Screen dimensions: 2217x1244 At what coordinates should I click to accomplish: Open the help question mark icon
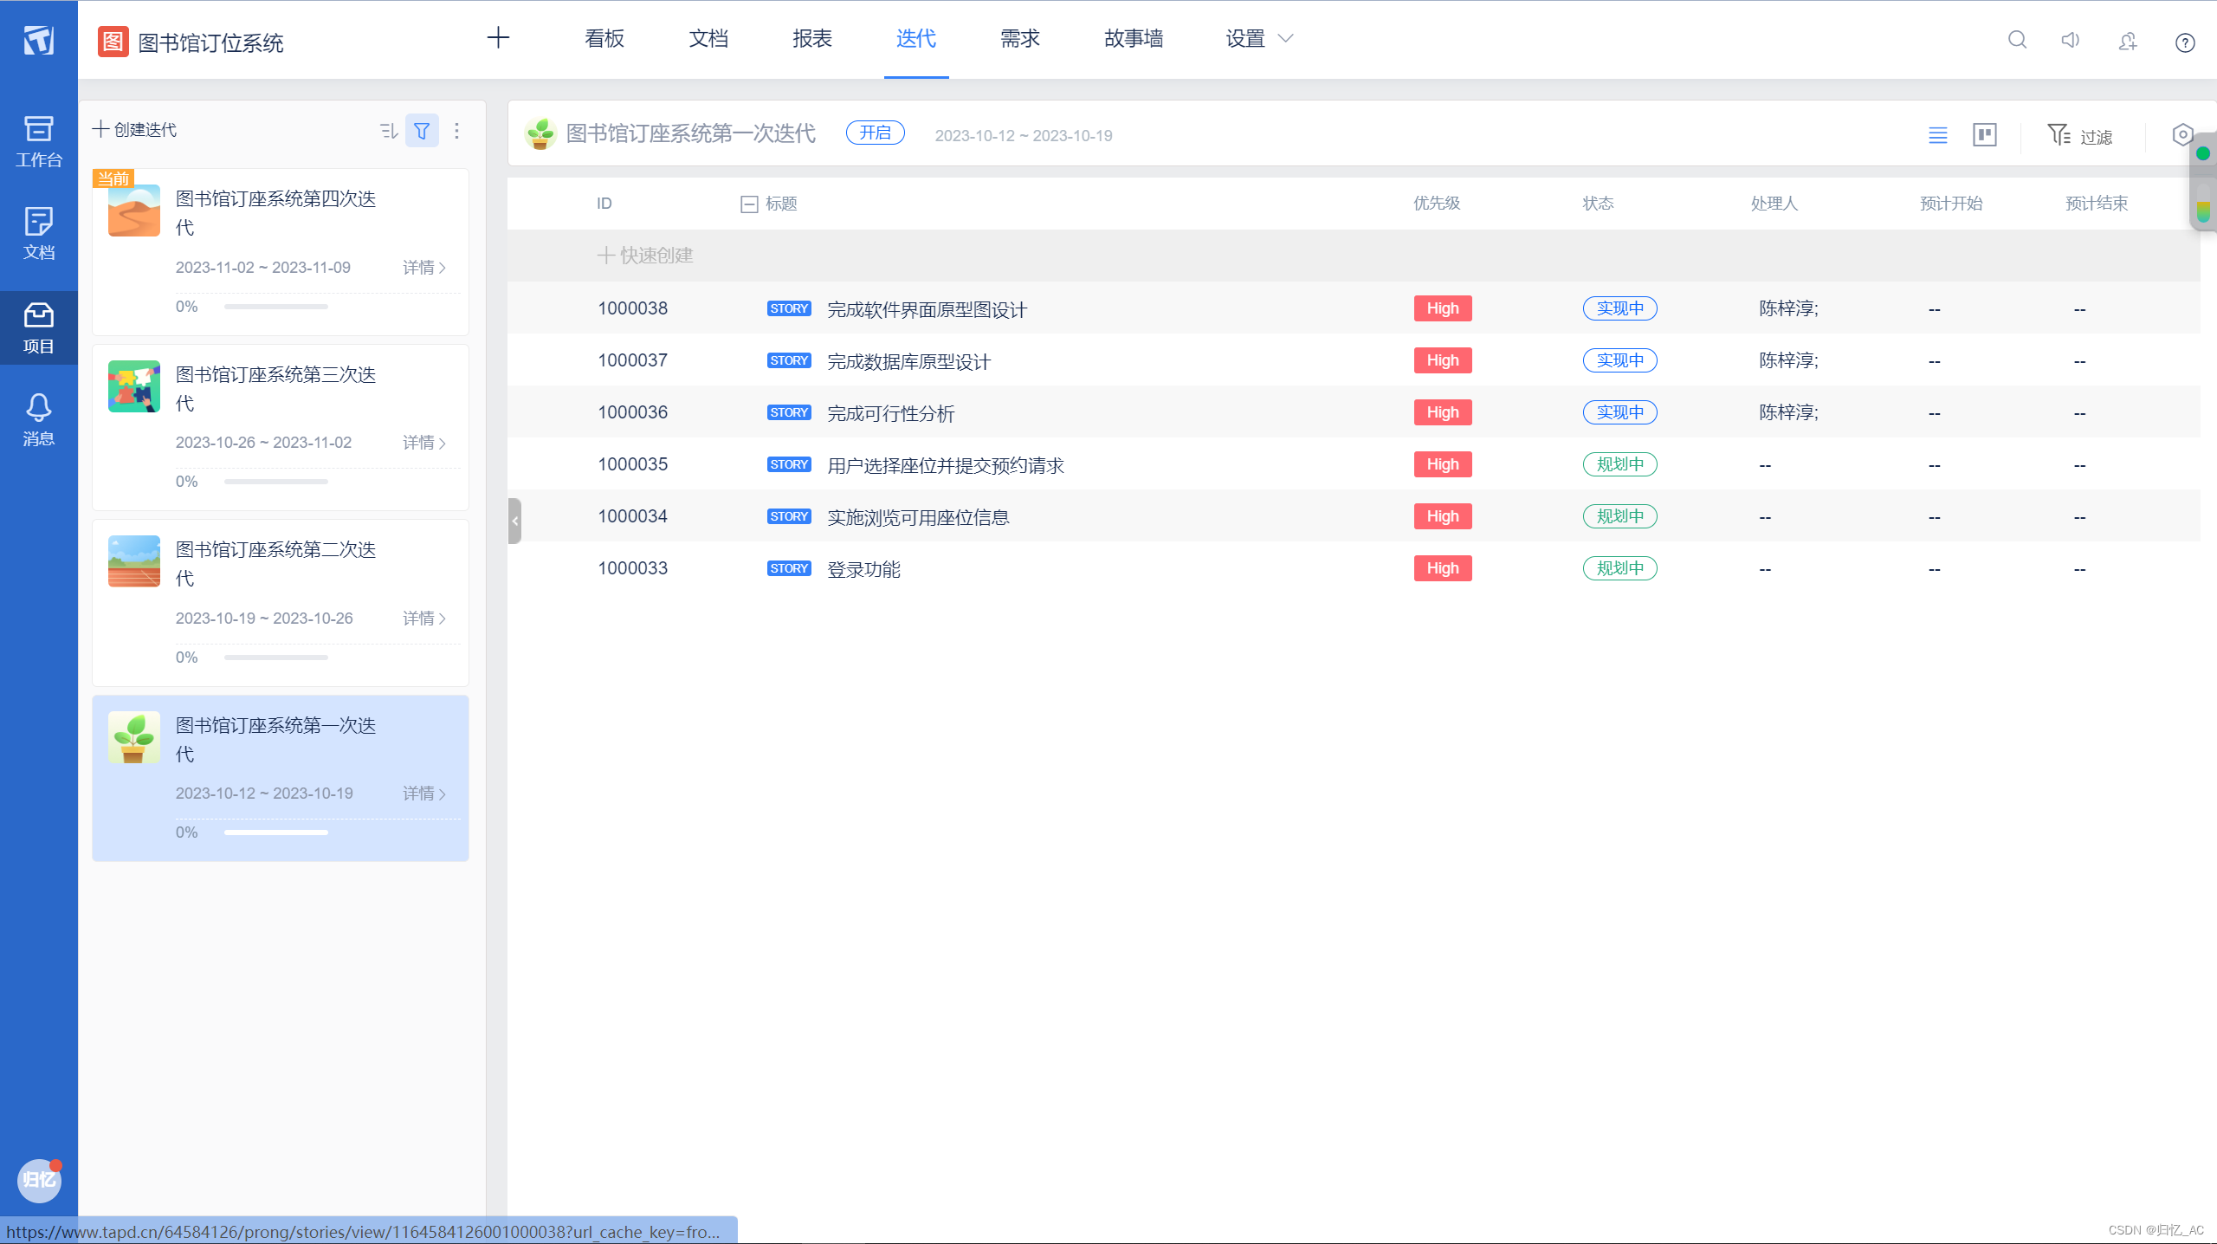(2184, 42)
